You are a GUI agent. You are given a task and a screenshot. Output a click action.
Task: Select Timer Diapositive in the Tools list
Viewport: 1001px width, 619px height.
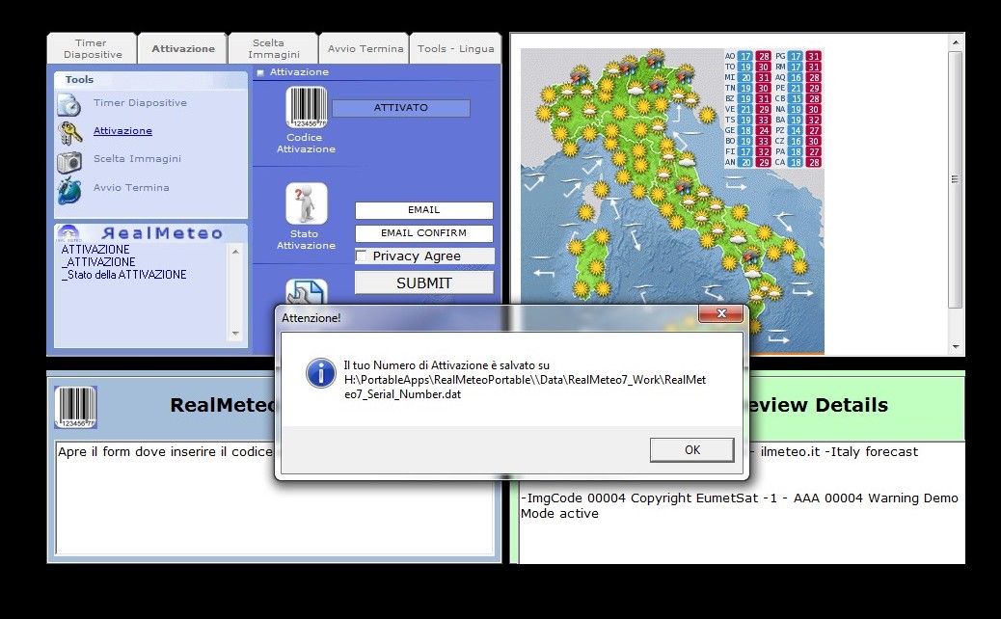pos(140,103)
